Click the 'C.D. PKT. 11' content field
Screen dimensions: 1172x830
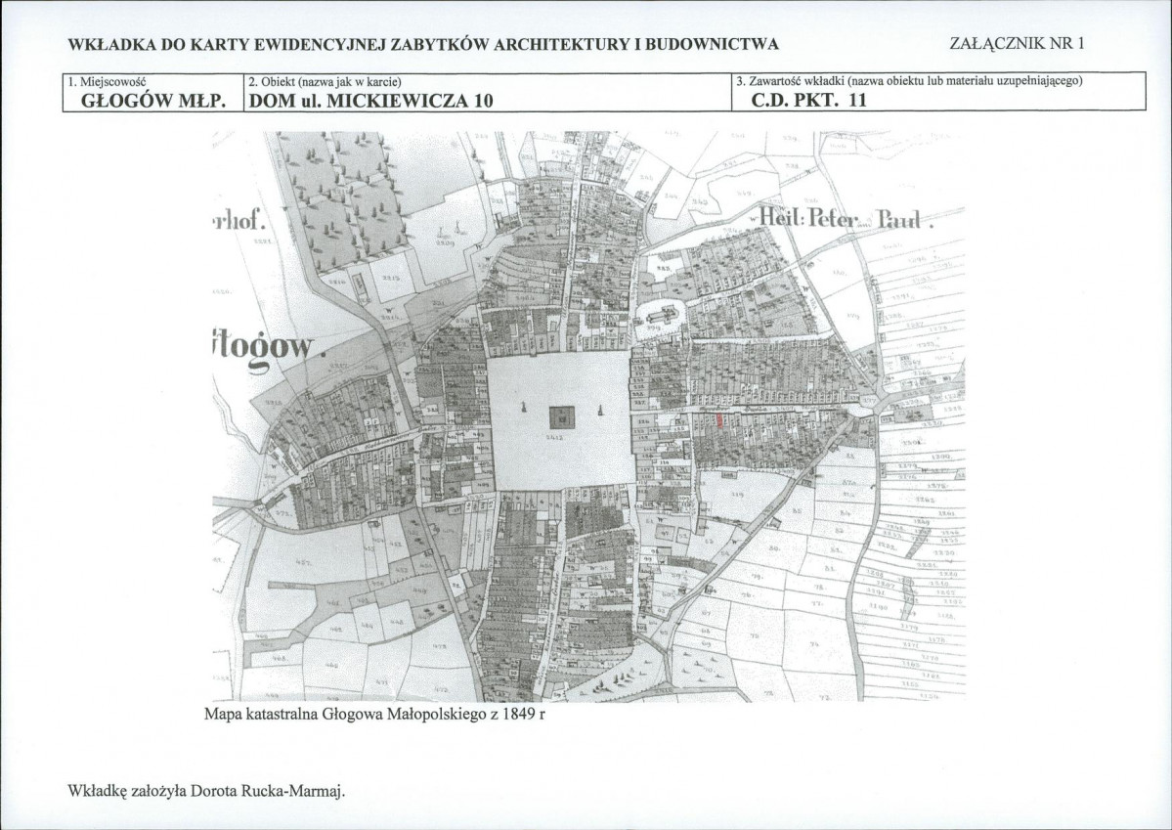[808, 101]
